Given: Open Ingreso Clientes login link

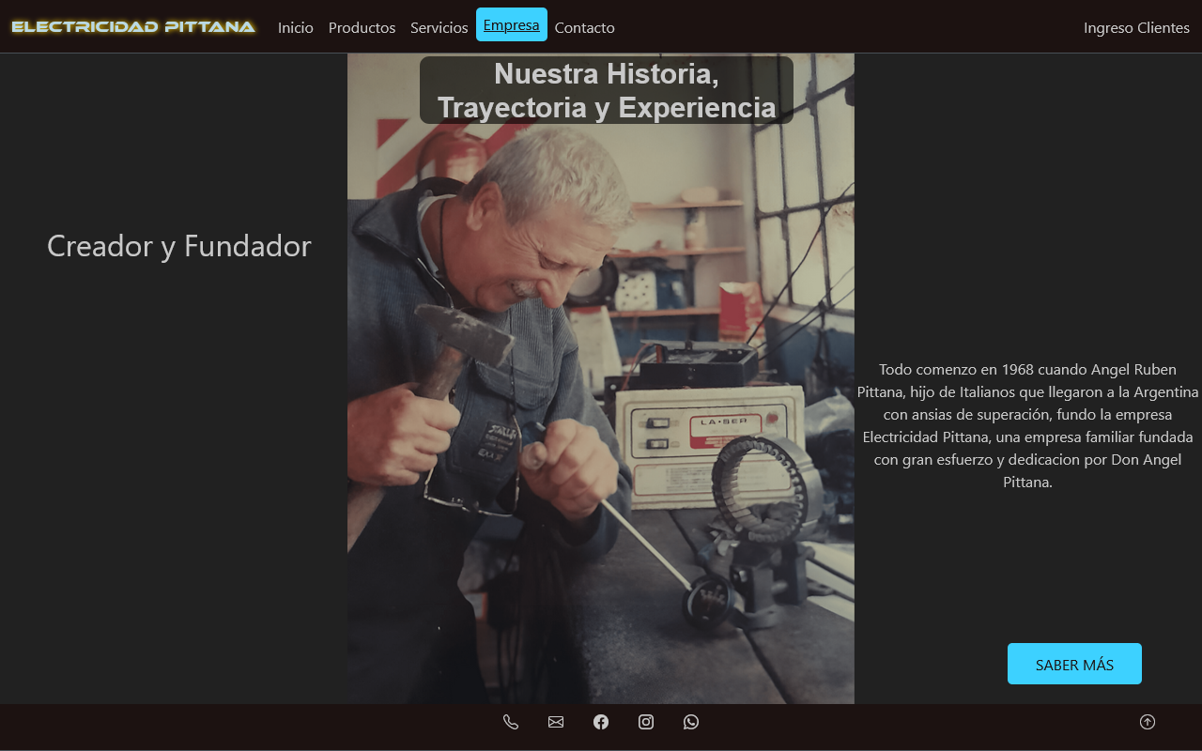Looking at the screenshot, I should click(1136, 27).
